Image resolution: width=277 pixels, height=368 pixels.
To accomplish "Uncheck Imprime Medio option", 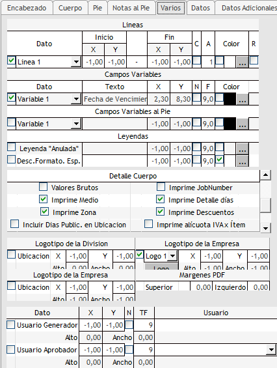I will coord(44,199).
